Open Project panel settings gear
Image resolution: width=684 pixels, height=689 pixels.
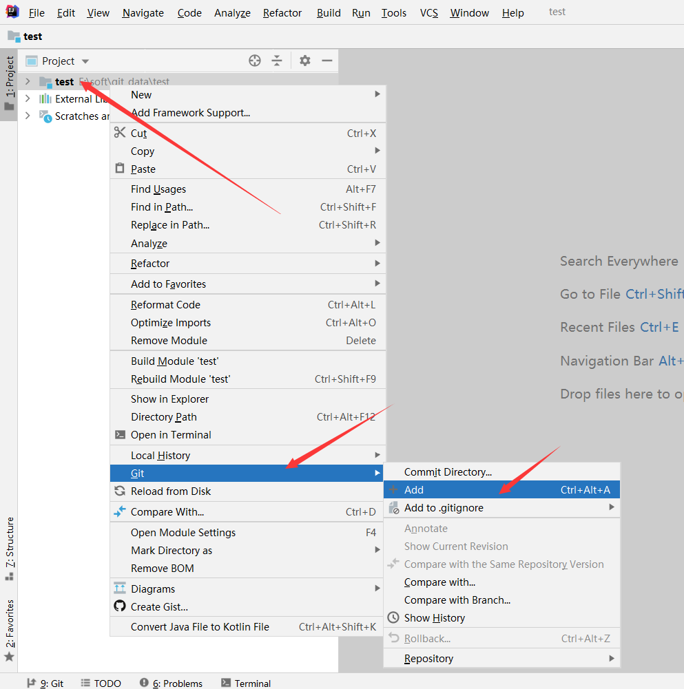pos(305,61)
